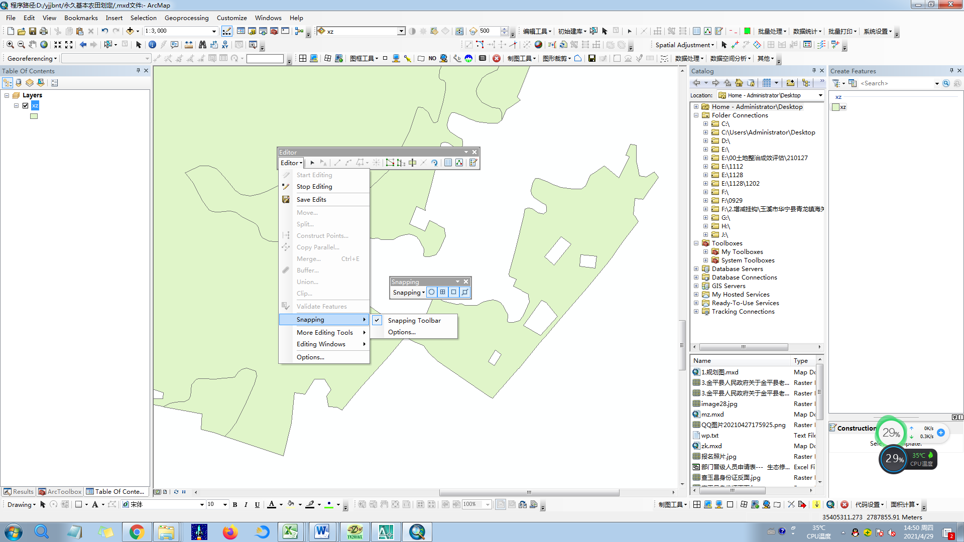Open Snapping Options dialog
The width and height of the screenshot is (964, 542).
coord(402,332)
